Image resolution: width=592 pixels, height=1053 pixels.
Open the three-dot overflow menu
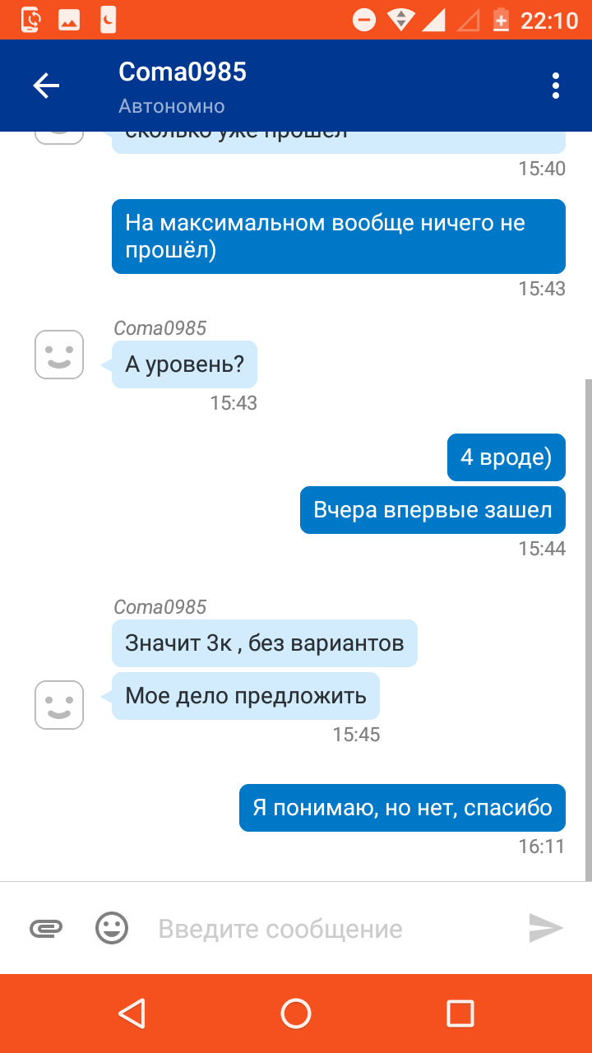557,86
